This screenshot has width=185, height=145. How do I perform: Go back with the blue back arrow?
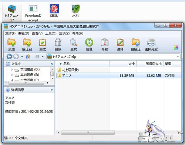[x=9, y=56]
